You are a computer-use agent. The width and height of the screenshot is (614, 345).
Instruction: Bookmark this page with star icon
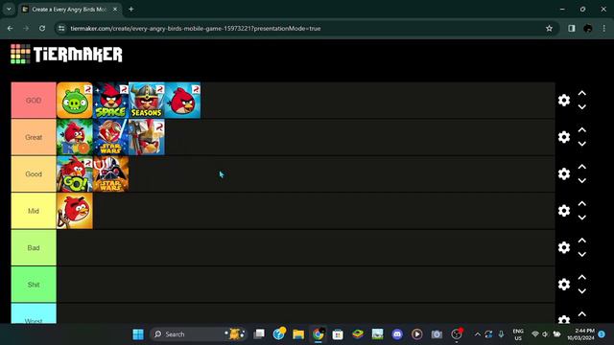point(549,28)
